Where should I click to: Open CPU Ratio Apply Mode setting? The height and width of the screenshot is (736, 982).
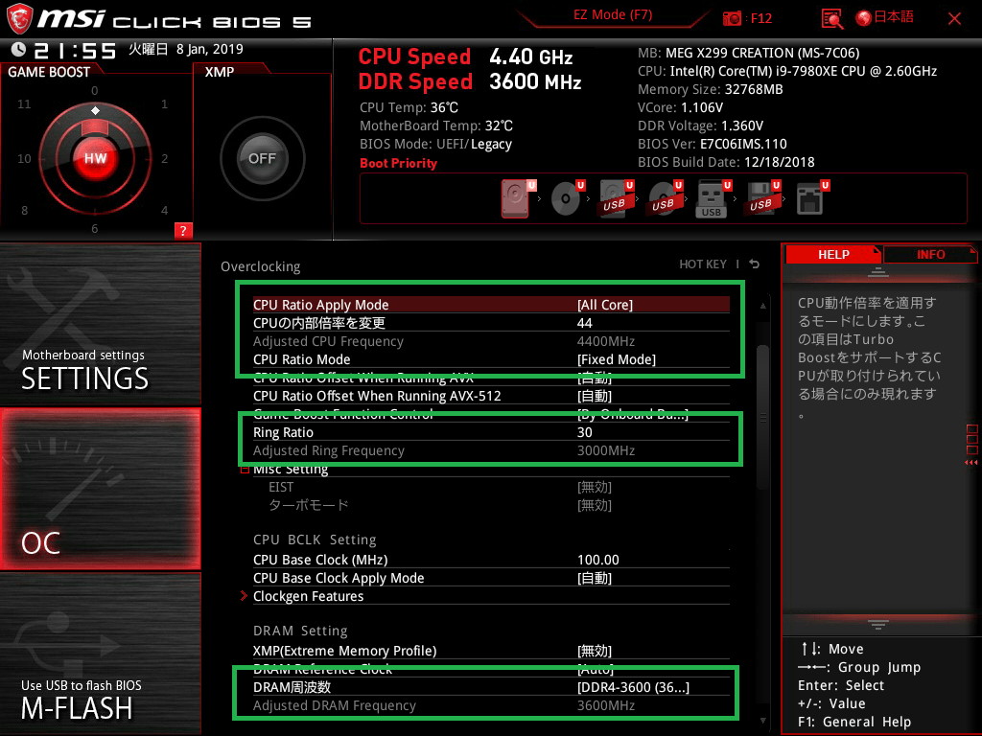coord(491,305)
